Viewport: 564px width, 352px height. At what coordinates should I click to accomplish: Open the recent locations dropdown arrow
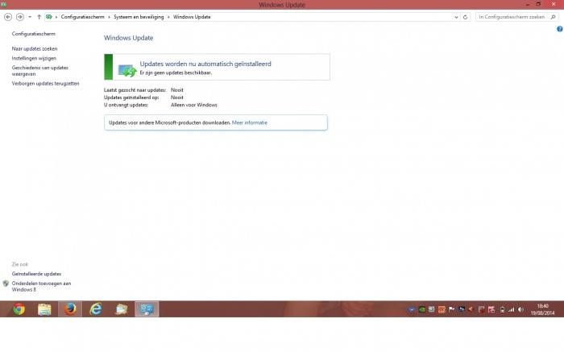tap(30, 17)
